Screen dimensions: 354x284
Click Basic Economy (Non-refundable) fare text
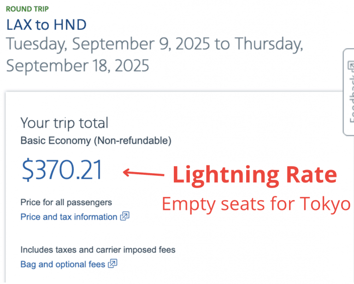click(x=96, y=141)
